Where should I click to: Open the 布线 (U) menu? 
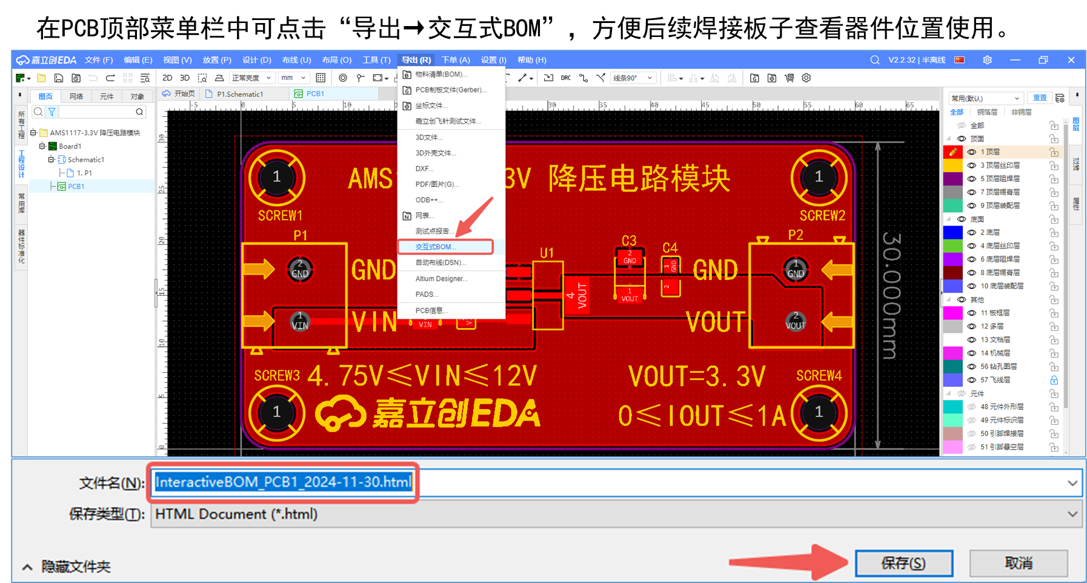pyautogui.click(x=296, y=60)
